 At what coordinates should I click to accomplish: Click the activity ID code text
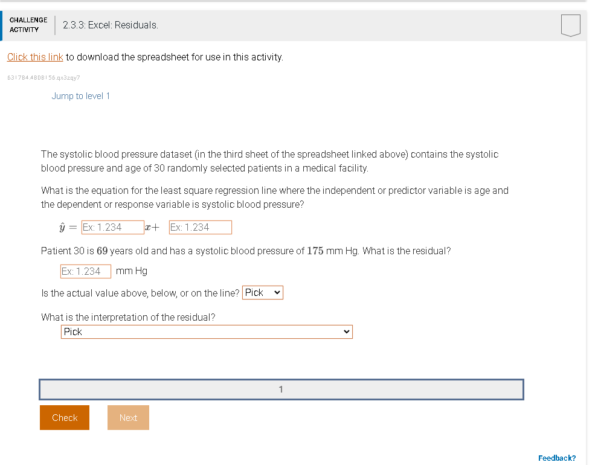[x=45, y=77]
